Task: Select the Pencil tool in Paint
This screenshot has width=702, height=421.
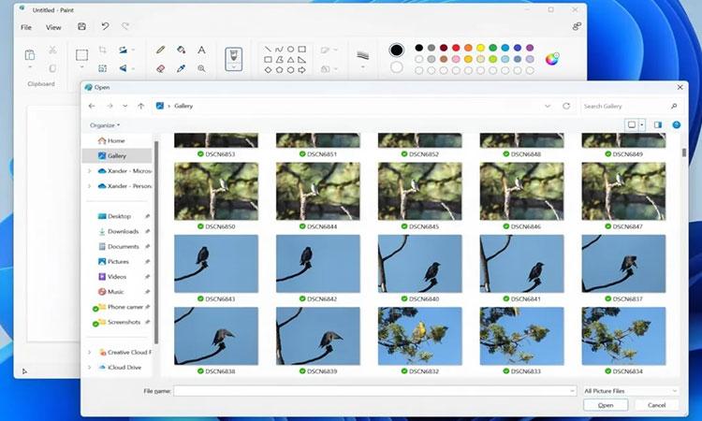Action: coord(160,50)
